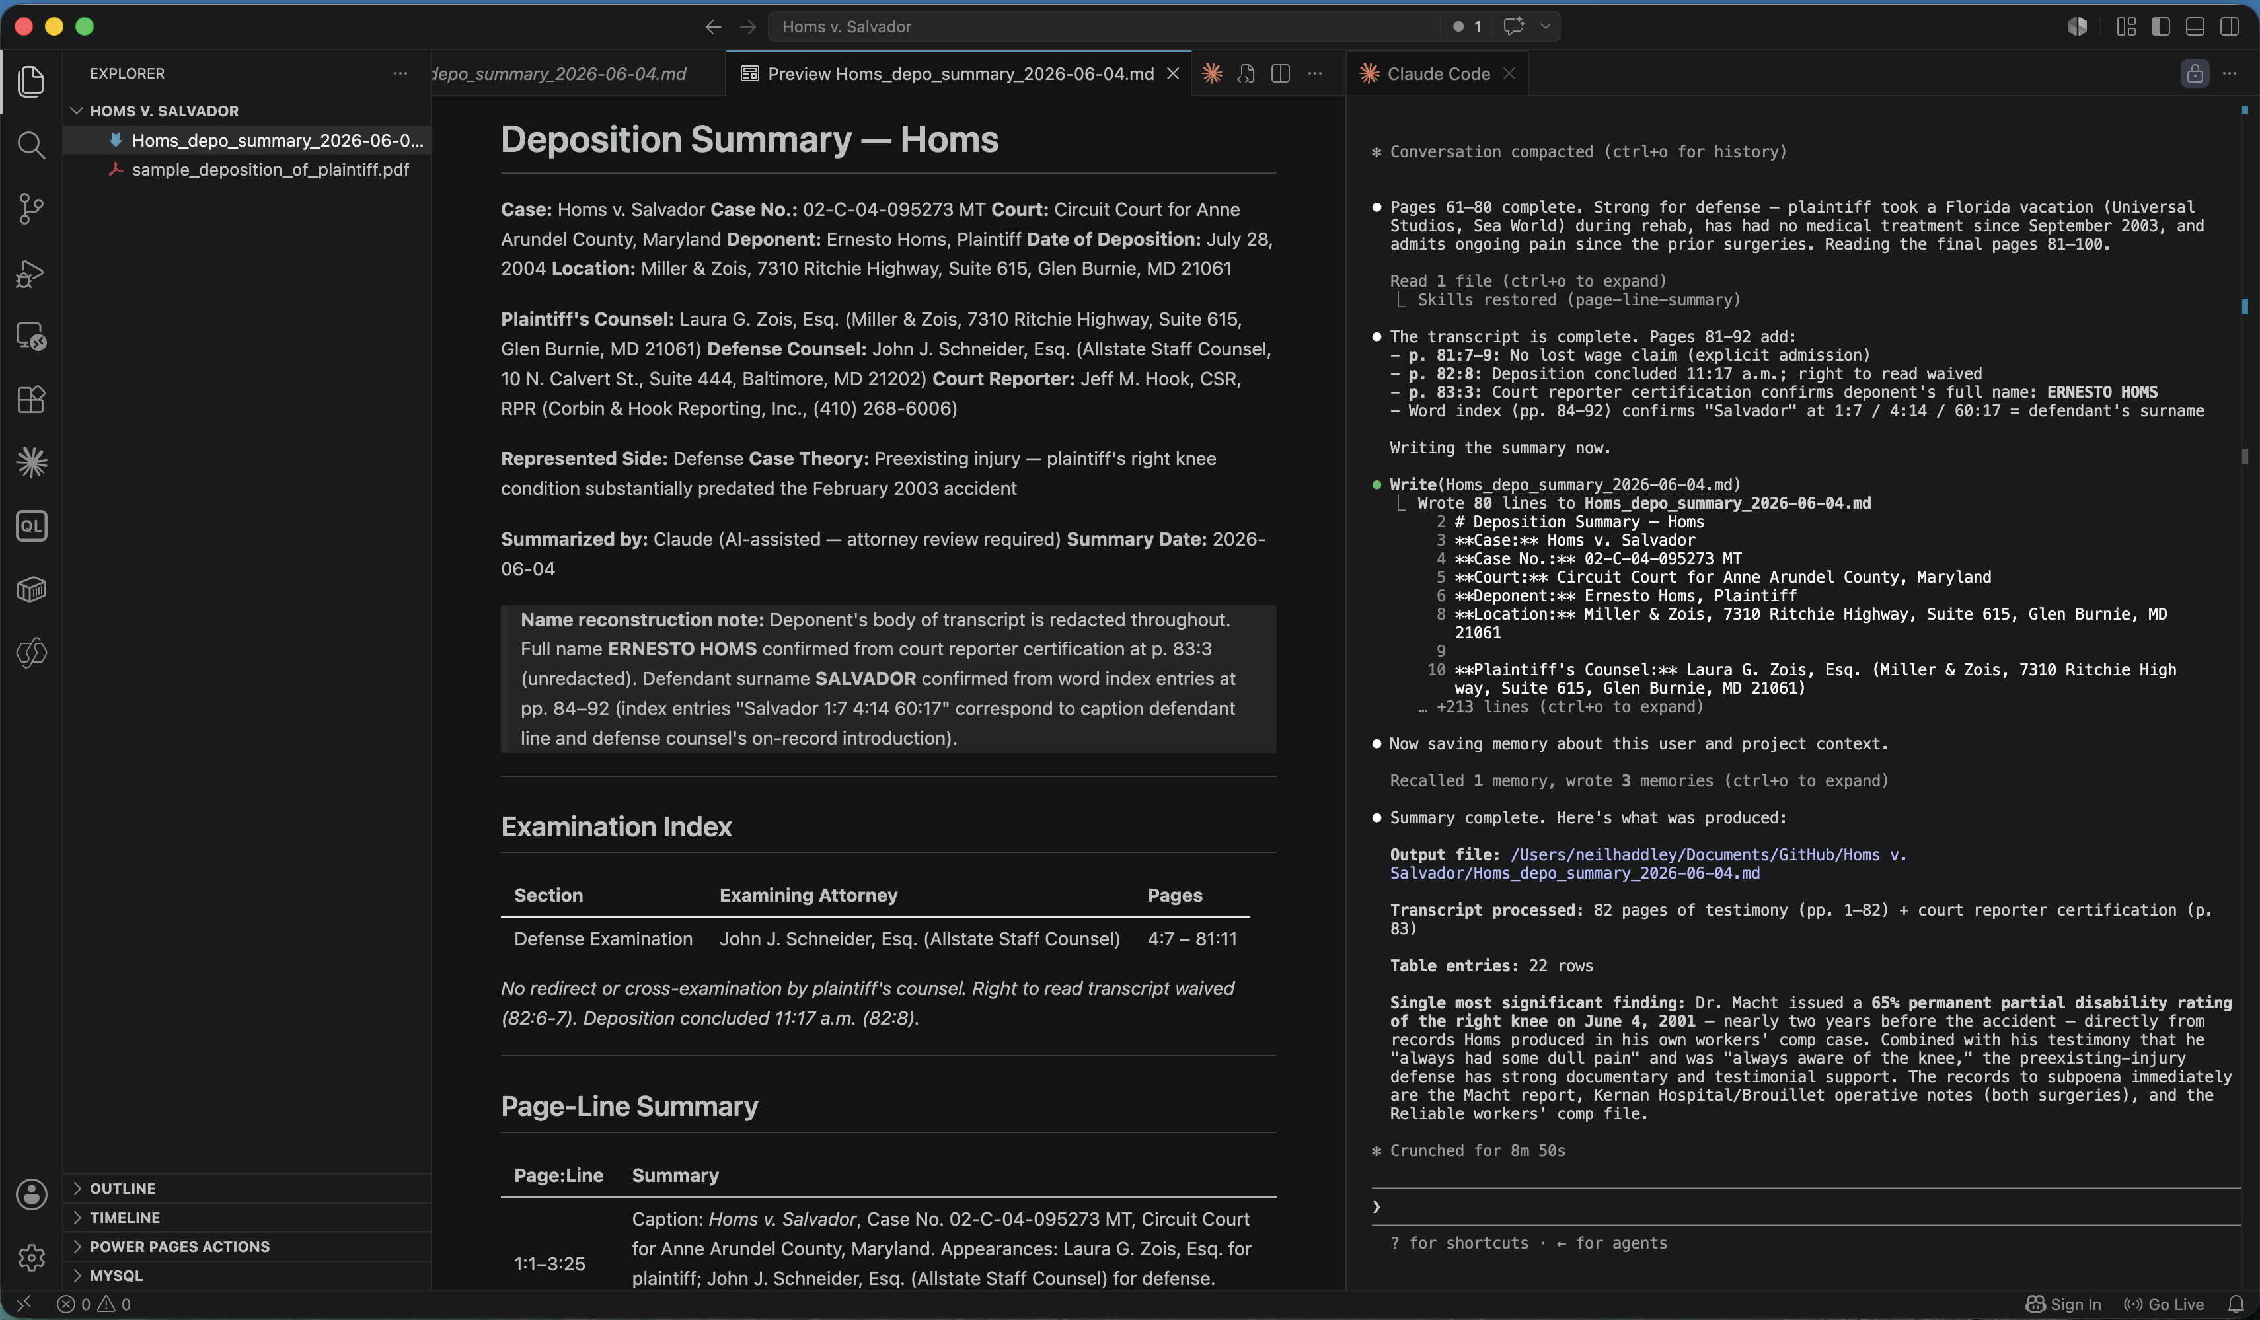Click the '1:1–3:25' page-line cell
The image size is (2260, 1320).
[x=550, y=1263]
